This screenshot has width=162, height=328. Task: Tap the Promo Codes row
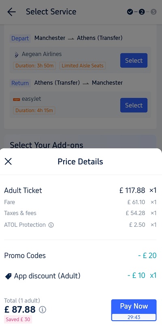80,256
